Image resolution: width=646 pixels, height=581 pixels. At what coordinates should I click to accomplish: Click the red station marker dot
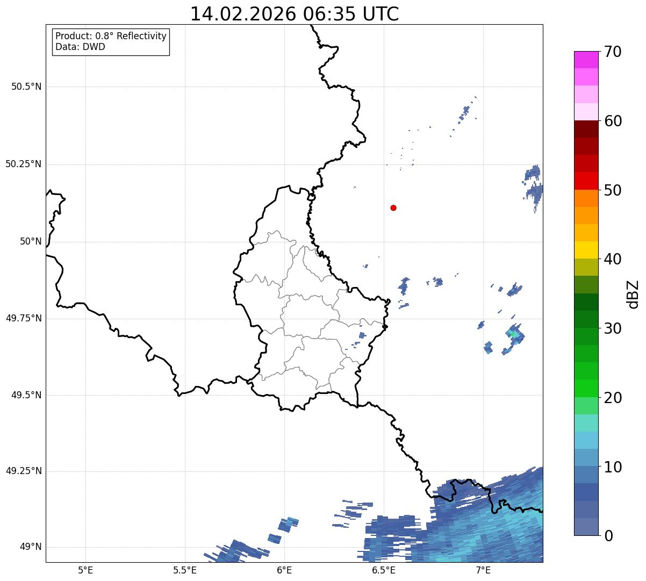tap(393, 207)
